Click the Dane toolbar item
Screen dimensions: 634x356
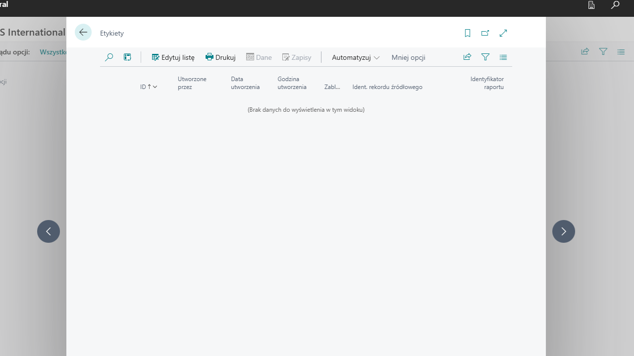coord(259,57)
